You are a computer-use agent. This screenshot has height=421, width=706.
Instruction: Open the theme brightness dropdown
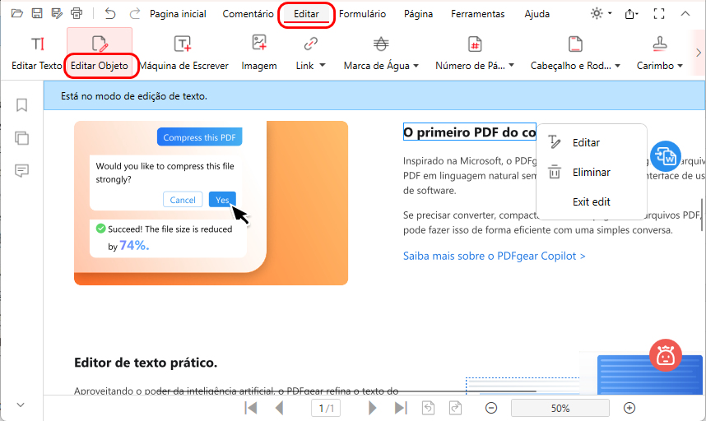(x=601, y=13)
